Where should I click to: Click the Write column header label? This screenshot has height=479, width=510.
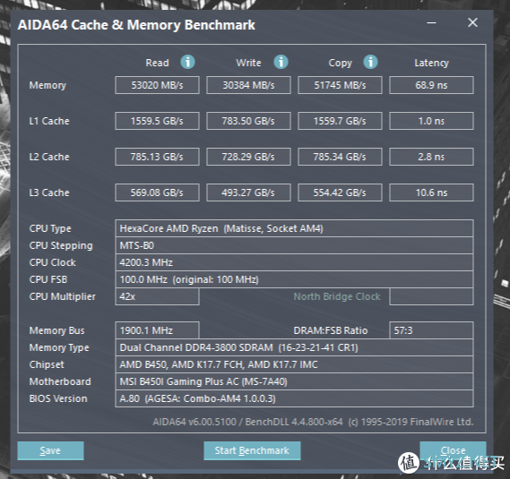coord(248,63)
